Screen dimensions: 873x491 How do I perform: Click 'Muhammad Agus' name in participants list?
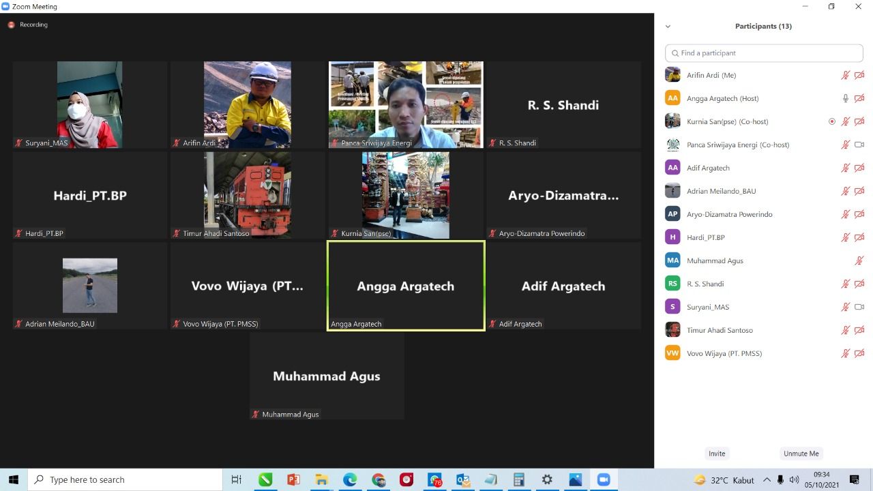(715, 261)
